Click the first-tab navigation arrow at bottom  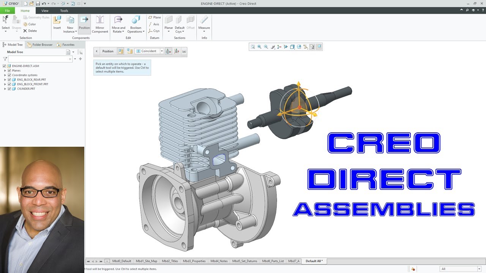[88, 261]
